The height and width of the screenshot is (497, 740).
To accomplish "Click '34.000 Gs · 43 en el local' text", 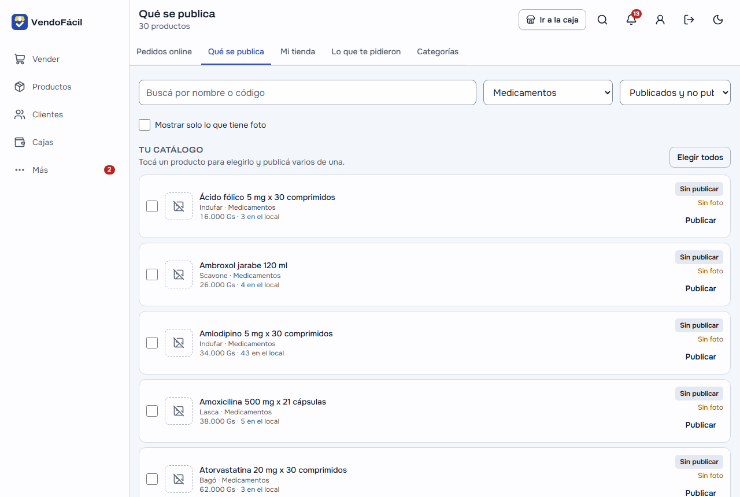I will click(x=242, y=353).
